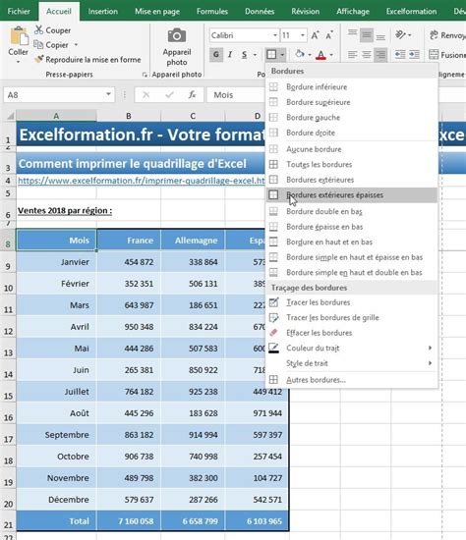466x540 pixels.
Task: Select Bordure droite menu item
Action: point(352,133)
